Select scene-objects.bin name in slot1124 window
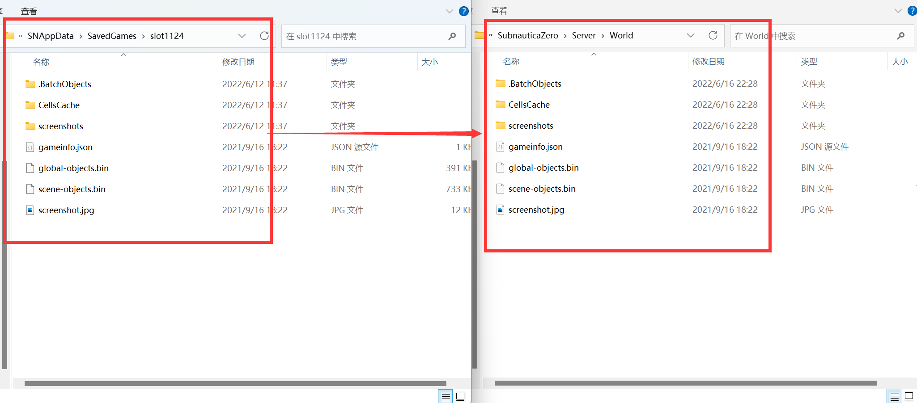Image resolution: width=917 pixels, height=403 pixels. [x=72, y=189]
